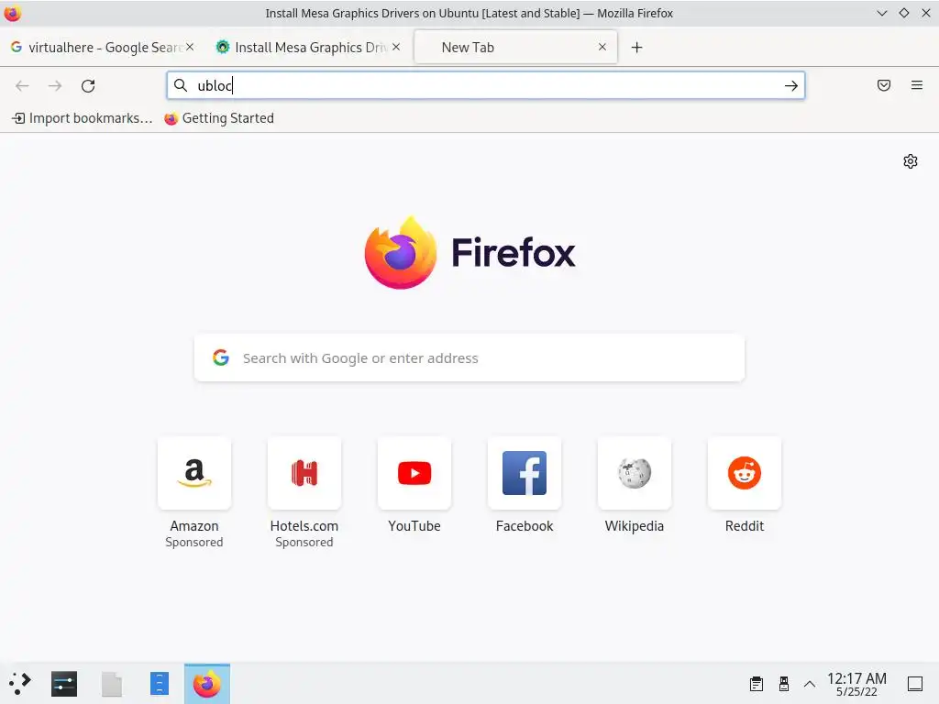Maximize the Firefox window

tap(904, 13)
